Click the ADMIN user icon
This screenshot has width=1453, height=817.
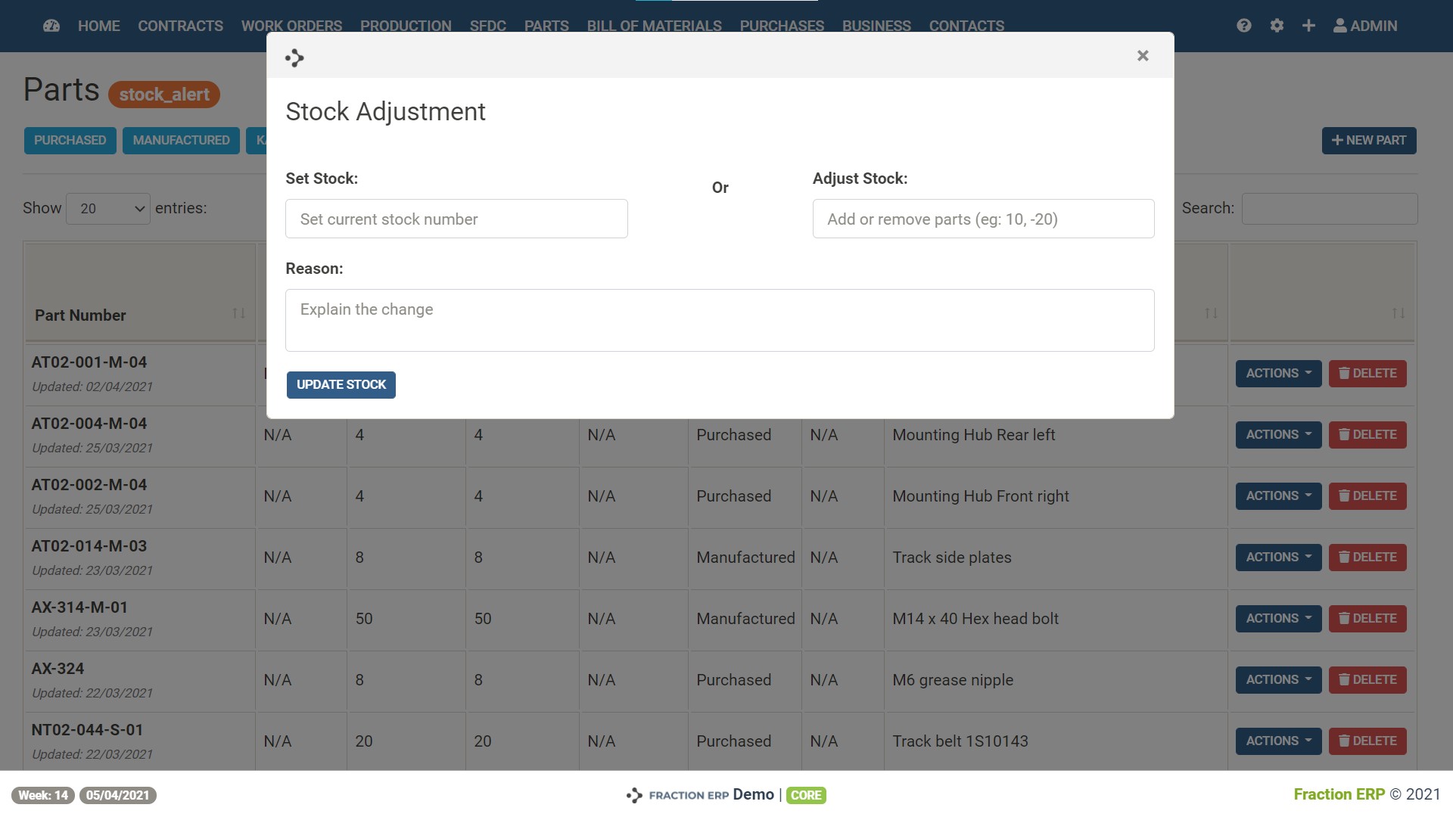[1340, 26]
